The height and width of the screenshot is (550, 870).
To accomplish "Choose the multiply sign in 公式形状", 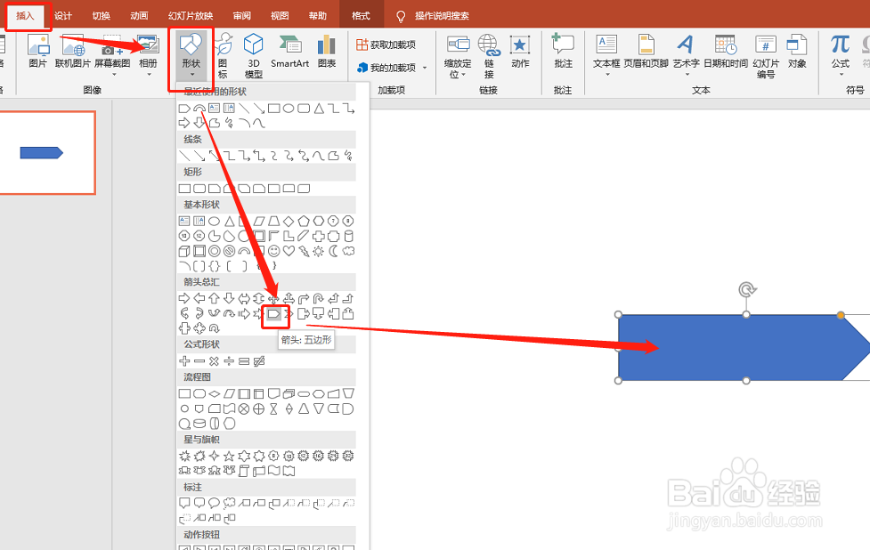I will (x=215, y=361).
